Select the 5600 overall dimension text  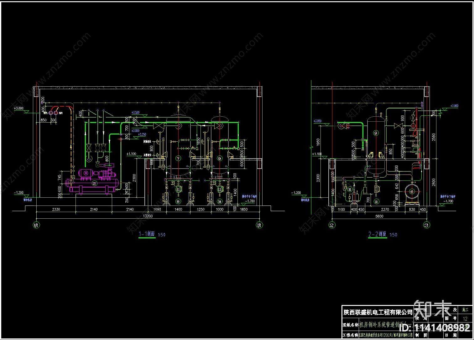379,216
